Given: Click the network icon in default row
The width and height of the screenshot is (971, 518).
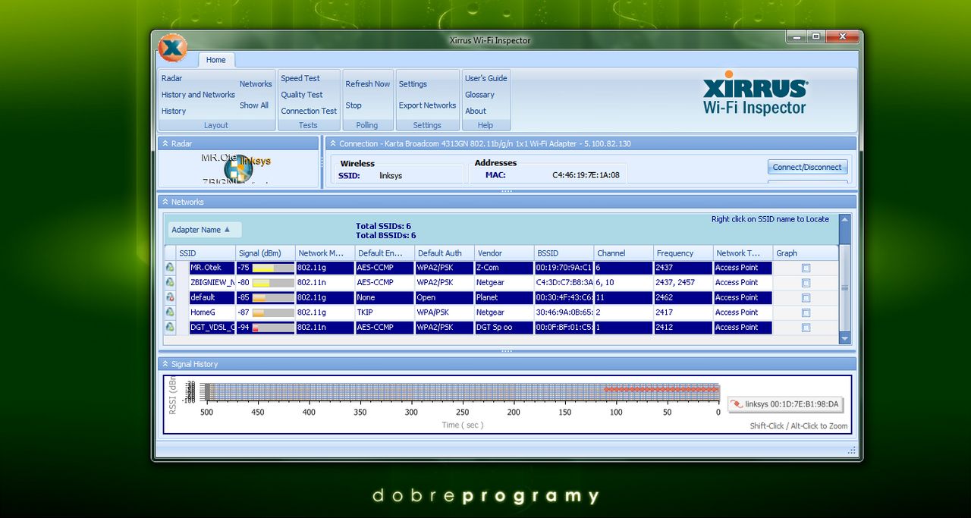Looking at the screenshot, I should click(x=171, y=297).
